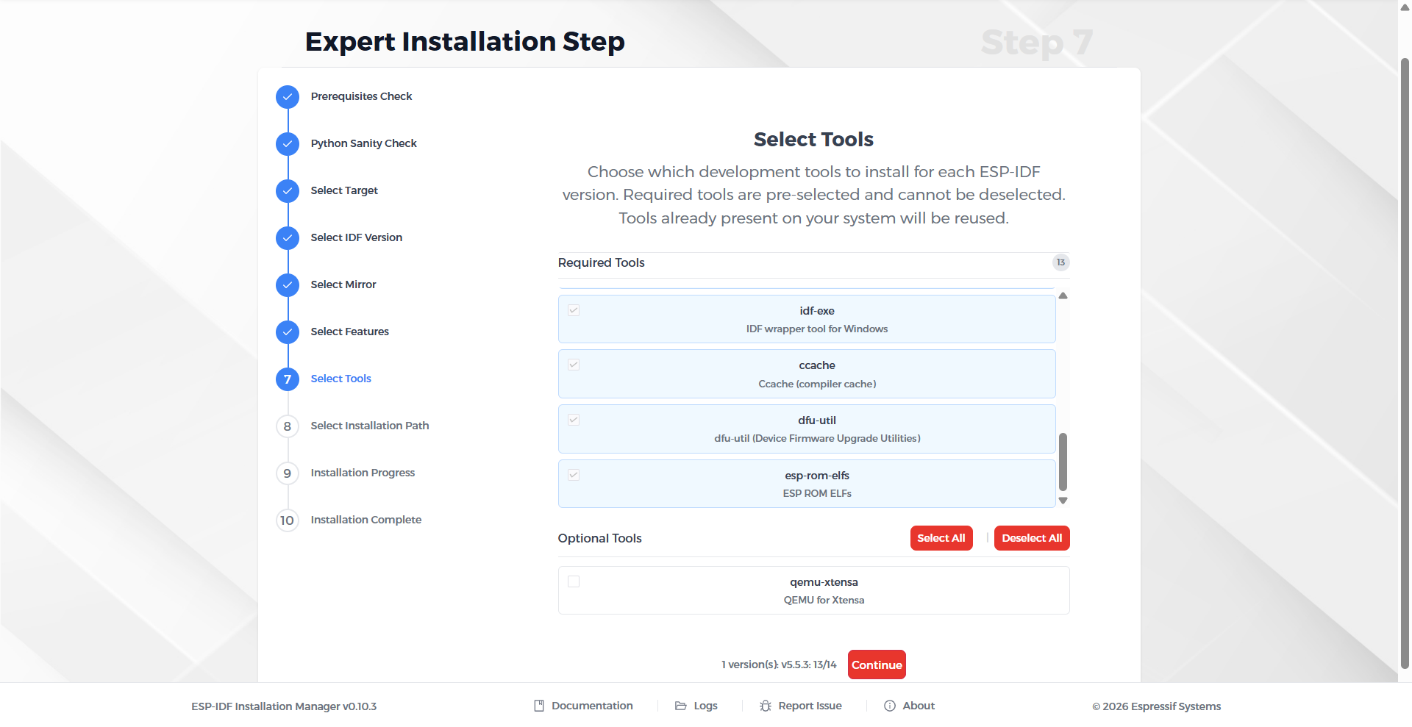Click the Device Firmware Upgrade Utilities description
The height and width of the screenshot is (727, 1412).
tap(817, 438)
